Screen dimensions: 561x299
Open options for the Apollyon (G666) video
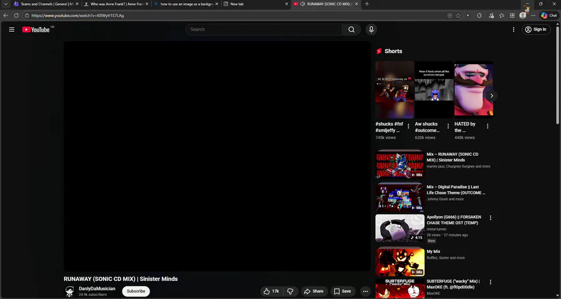491,218
